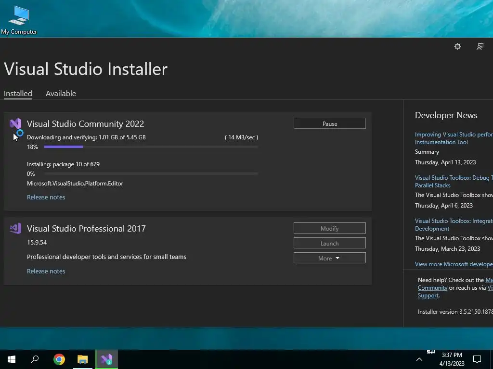Viewport: 493px width, 369px height.
Task: Click the Visual Studio Professional 2017 logo
Action: tap(15, 228)
